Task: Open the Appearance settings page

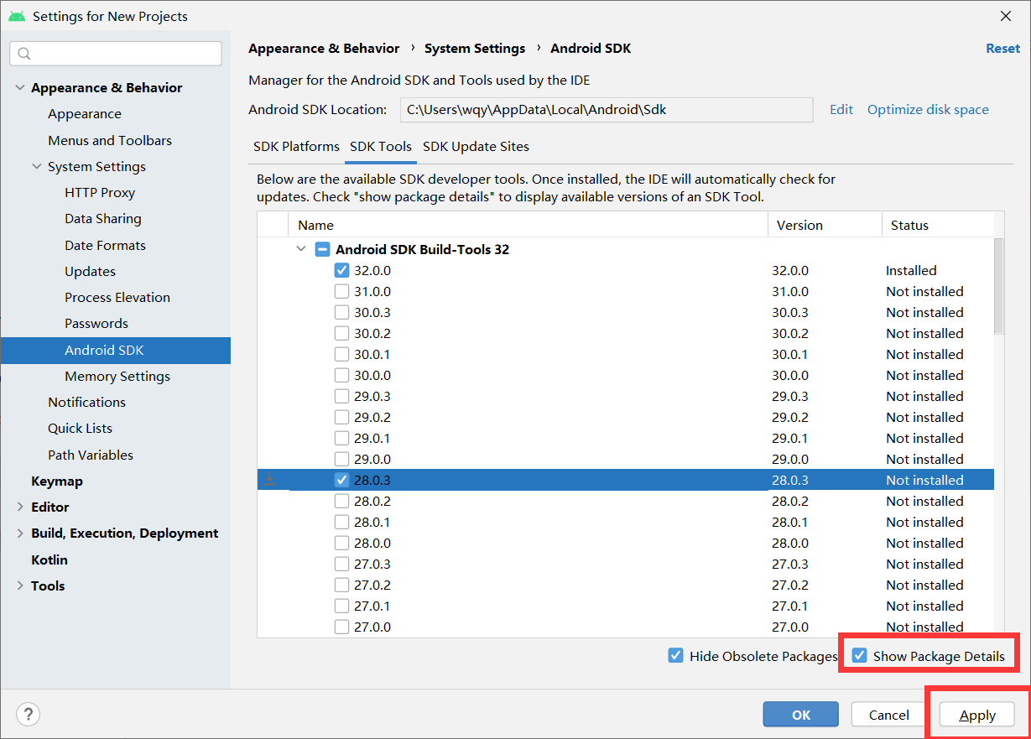Action: click(85, 113)
